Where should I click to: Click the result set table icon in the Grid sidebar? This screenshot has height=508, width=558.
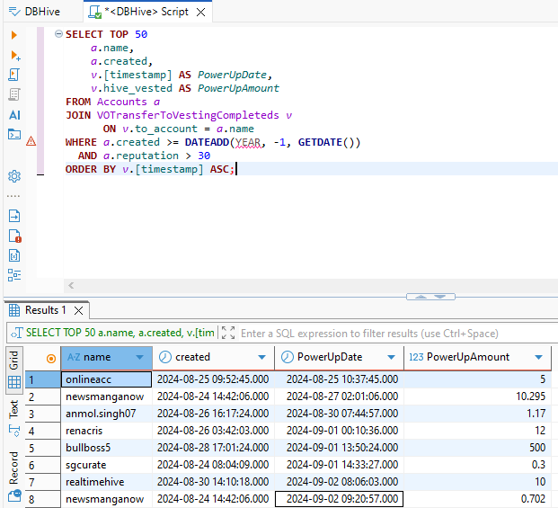[14, 382]
